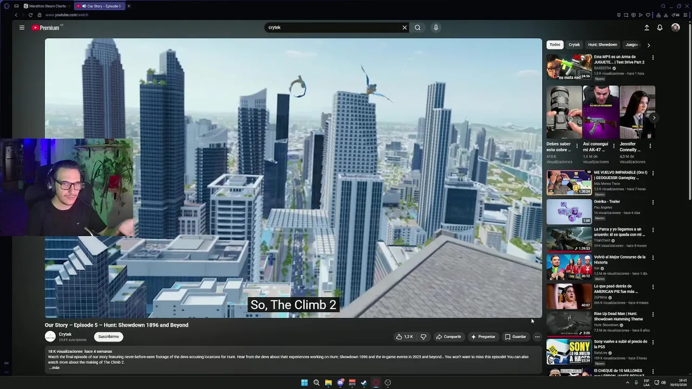This screenshot has height=389, width=692.
Task: Open File Explorer from the taskbar
Action: [328, 383]
